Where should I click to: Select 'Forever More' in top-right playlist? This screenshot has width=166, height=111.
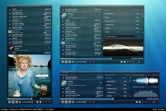[x=71, y=38]
